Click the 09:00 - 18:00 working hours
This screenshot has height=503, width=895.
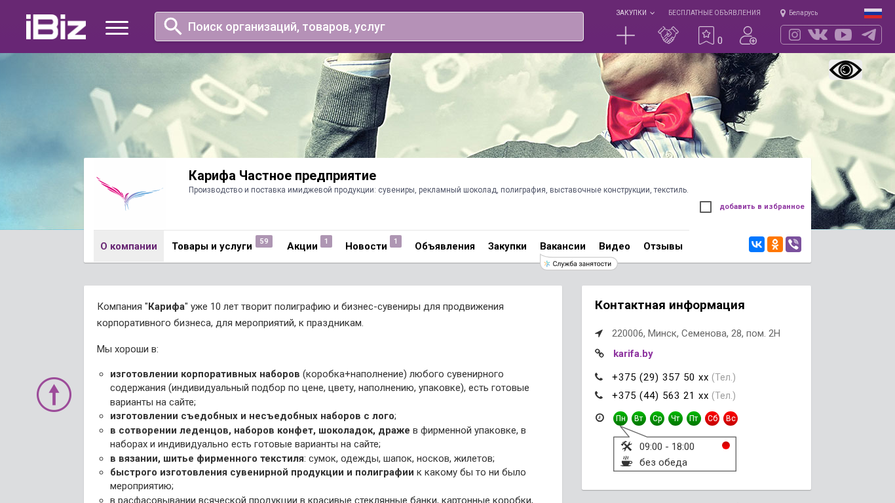(667, 447)
